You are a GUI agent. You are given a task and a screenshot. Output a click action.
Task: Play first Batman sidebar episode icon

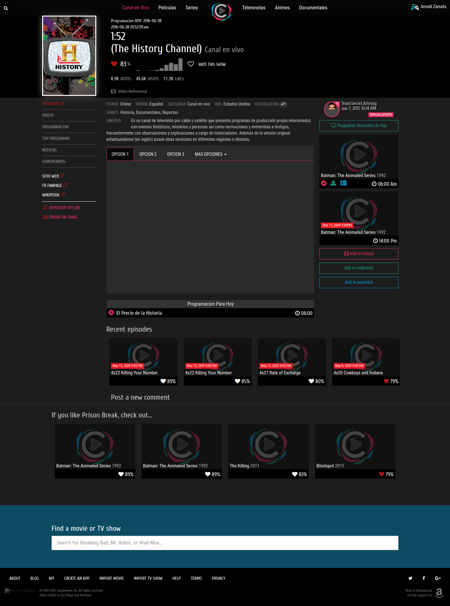[324, 183]
